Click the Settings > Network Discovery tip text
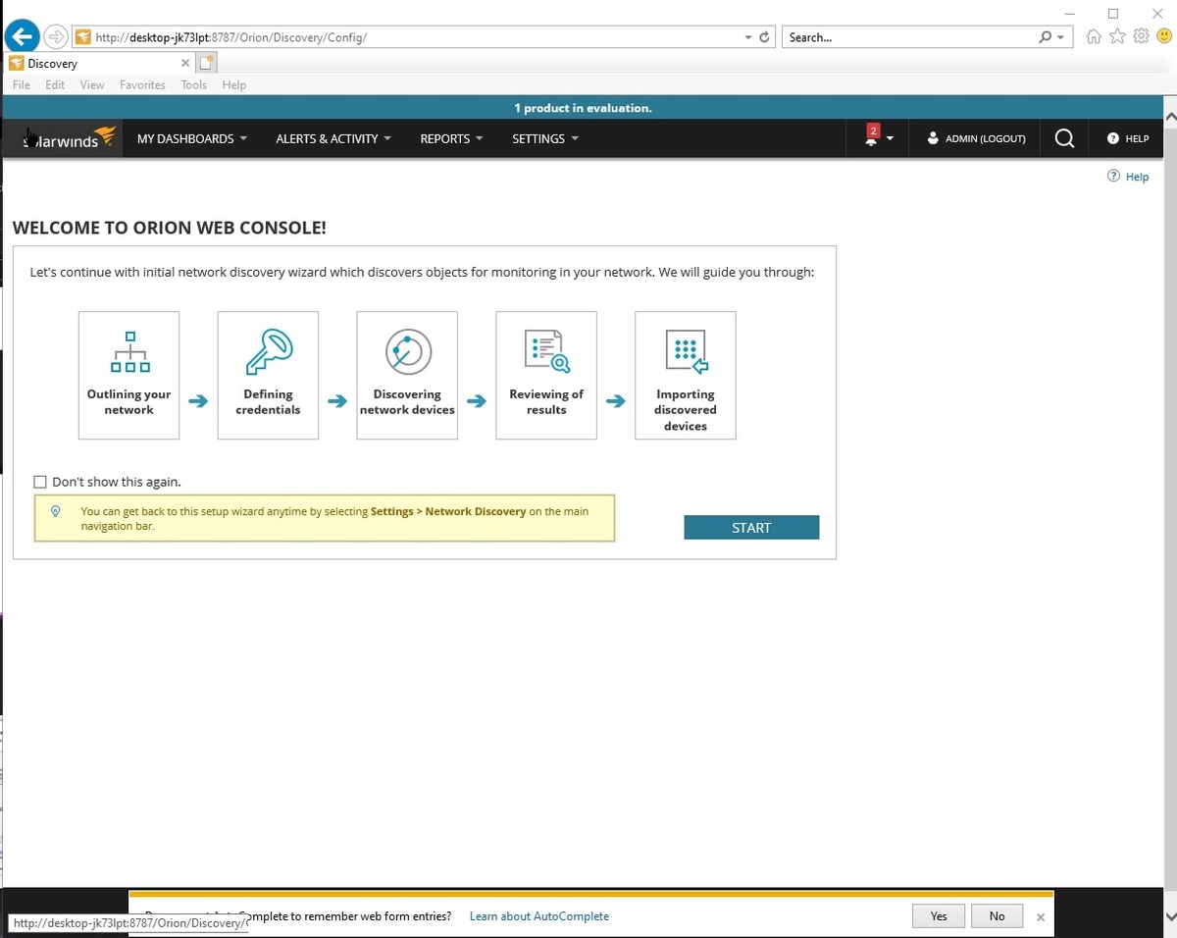The image size is (1177, 938). coord(448,511)
